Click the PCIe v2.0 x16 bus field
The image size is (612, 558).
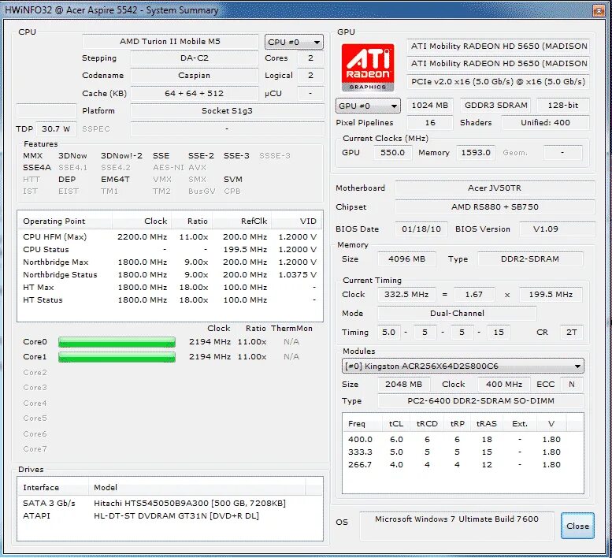498,82
